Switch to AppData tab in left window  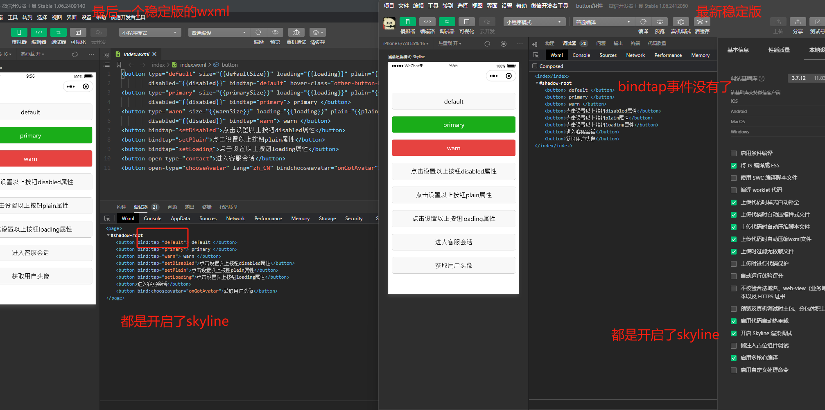point(181,219)
